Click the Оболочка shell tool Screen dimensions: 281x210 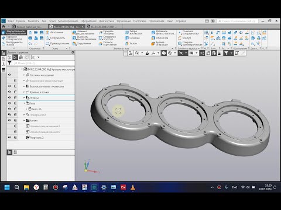(160, 38)
